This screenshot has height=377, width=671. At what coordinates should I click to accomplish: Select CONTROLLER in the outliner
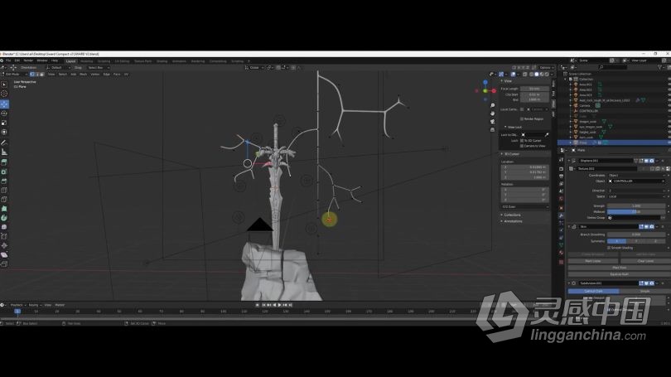click(588, 111)
